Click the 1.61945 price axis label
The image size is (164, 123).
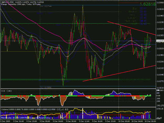pos(160,75)
